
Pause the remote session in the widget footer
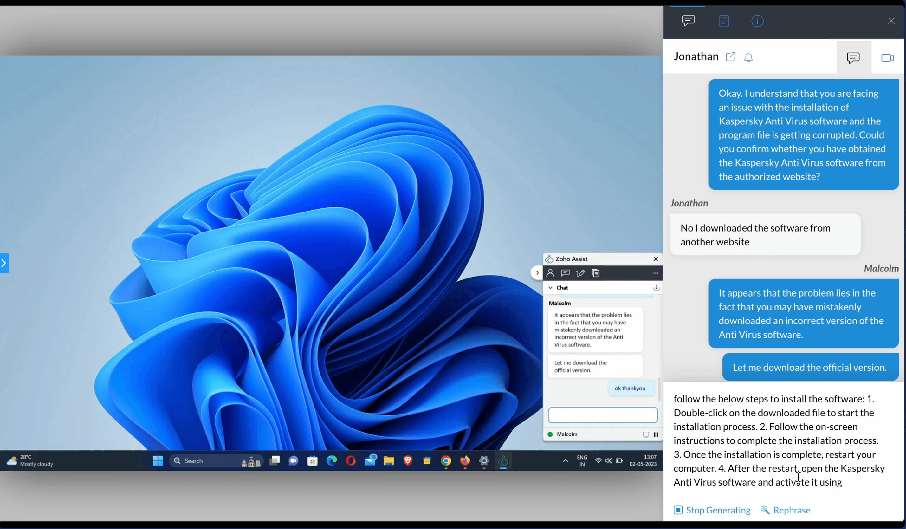tap(656, 434)
